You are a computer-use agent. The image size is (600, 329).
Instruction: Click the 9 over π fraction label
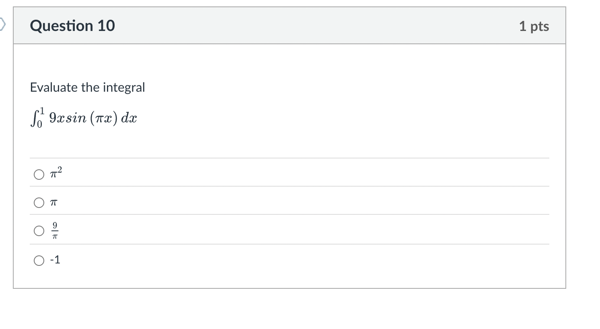click(55, 231)
